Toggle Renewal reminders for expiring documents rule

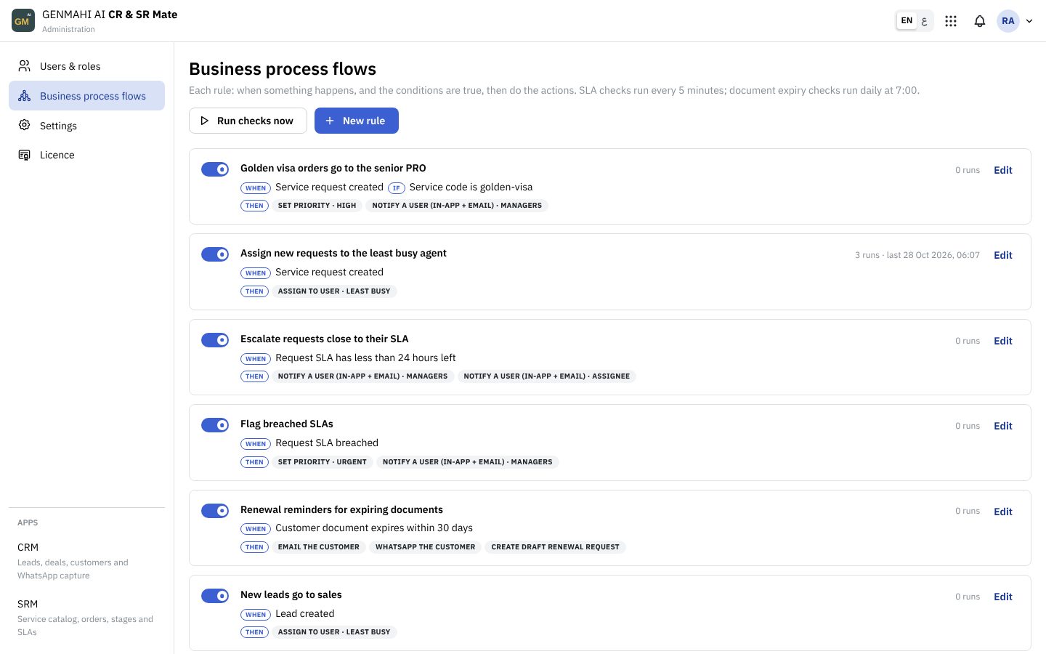pos(215,511)
